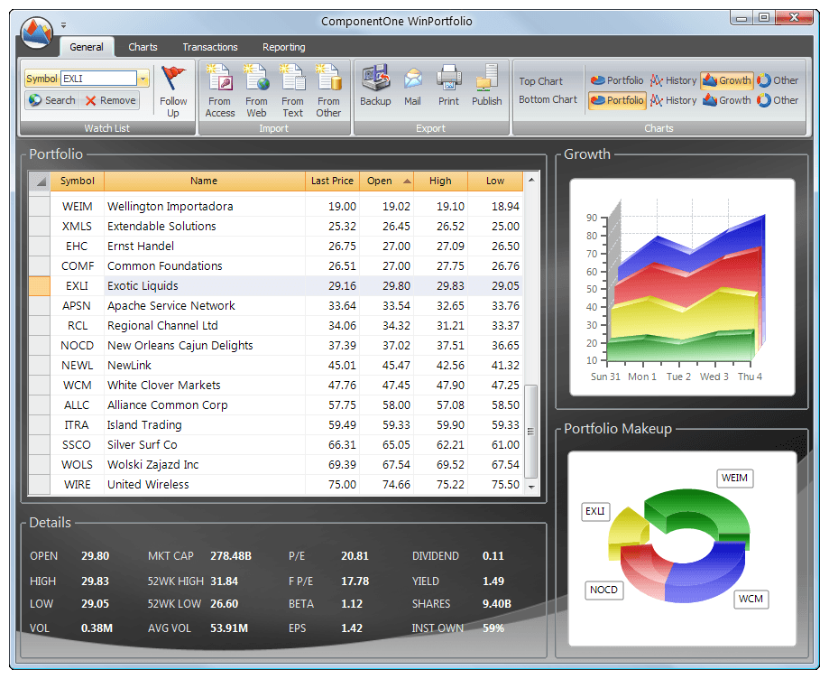Screen dimensions: 829x679
Task: Sort by the Name column header
Action: point(204,181)
